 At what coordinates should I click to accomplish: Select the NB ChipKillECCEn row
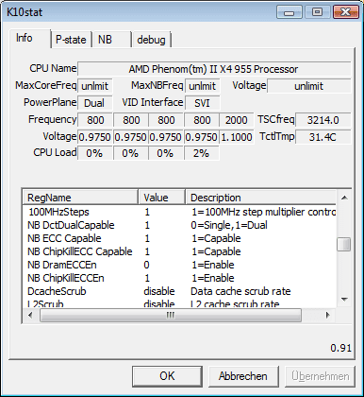click(x=180, y=278)
